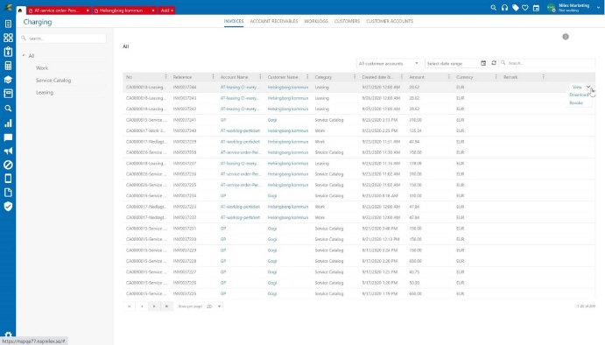Select Revoke from the row action menu
605x345 pixels.
coord(576,103)
